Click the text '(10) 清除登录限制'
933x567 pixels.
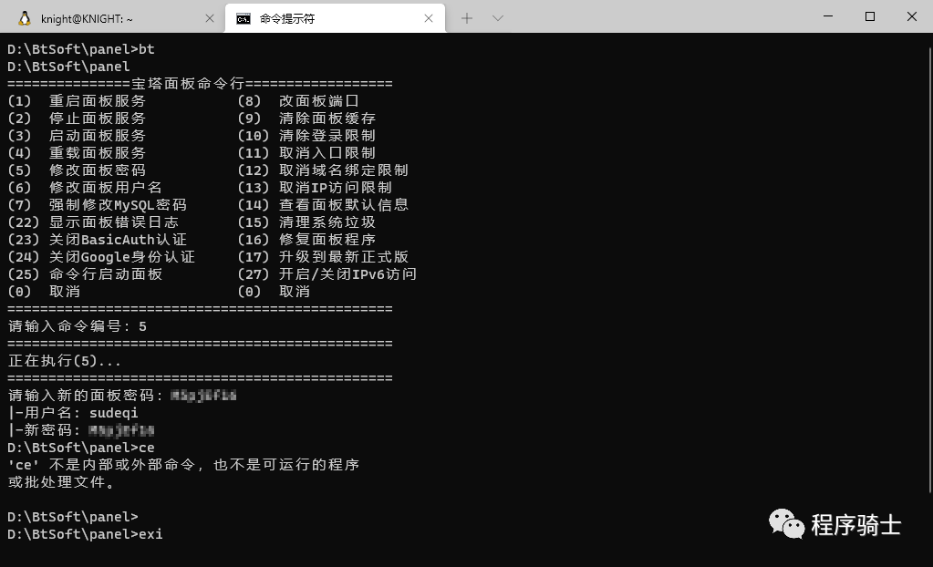tap(306, 136)
